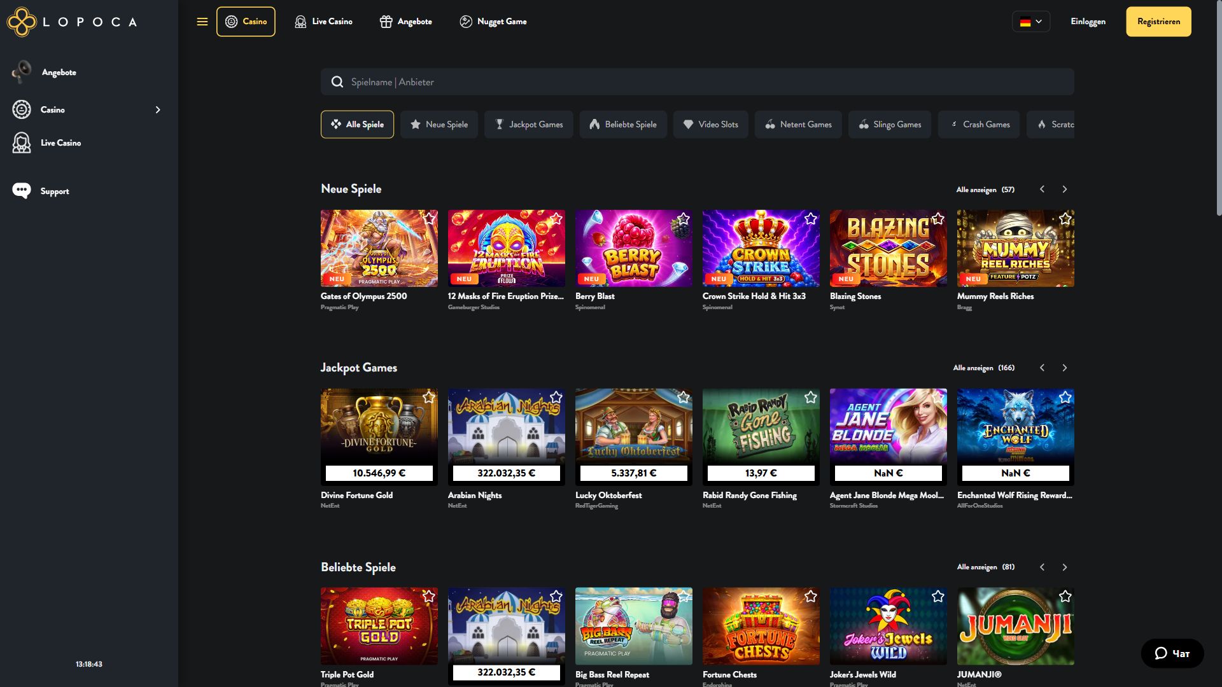This screenshot has width=1222, height=687.
Task: Select the Jackpot Games filter tab
Action: (x=529, y=125)
